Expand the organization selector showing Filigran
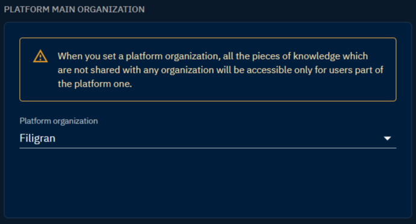The height and width of the screenshot is (224, 416). (x=208, y=138)
